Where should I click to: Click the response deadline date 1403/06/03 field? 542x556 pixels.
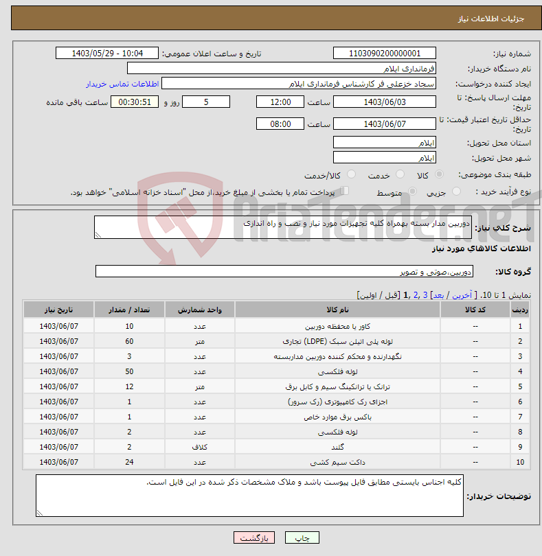[x=385, y=102]
